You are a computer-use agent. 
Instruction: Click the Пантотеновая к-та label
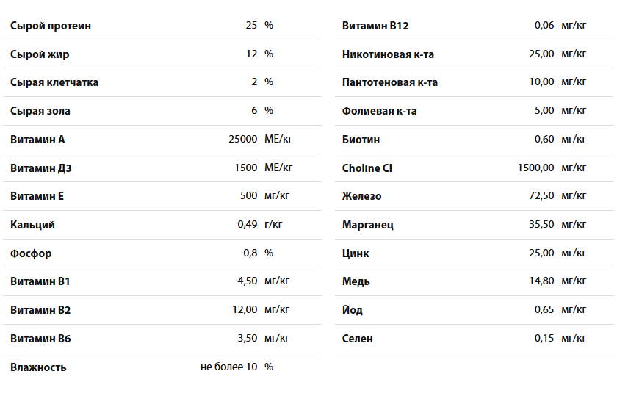(390, 83)
